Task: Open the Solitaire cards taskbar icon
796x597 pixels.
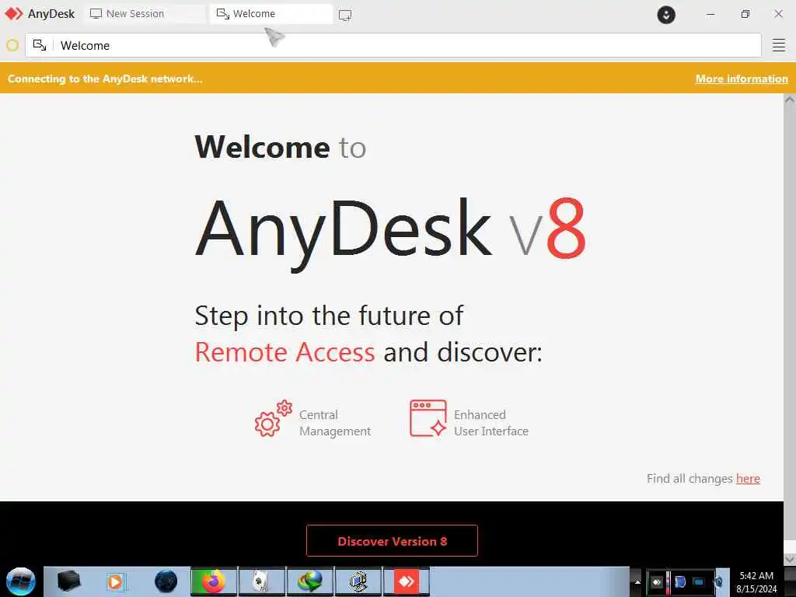Action: coord(261,581)
